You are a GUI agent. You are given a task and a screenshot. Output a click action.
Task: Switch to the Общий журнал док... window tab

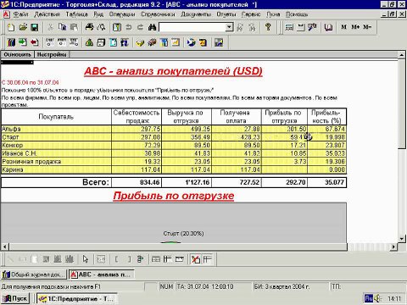[x=34, y=274]
